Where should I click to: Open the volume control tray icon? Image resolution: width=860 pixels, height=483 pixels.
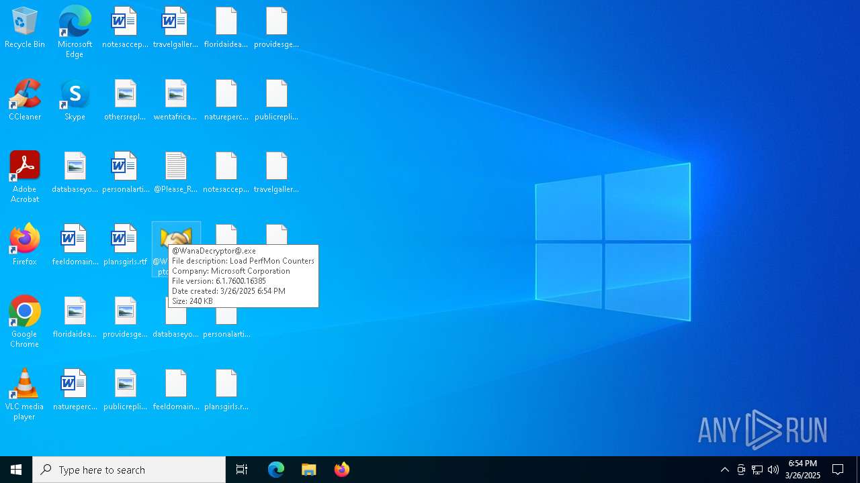(x=773, y=470)
